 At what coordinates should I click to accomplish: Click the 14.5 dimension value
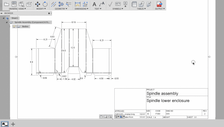[64, 51]
